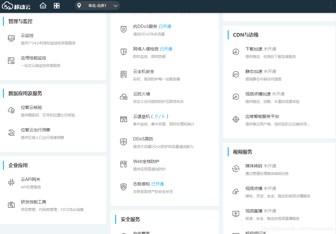Click the 视频直播 screen icon

tap(236, 214)
